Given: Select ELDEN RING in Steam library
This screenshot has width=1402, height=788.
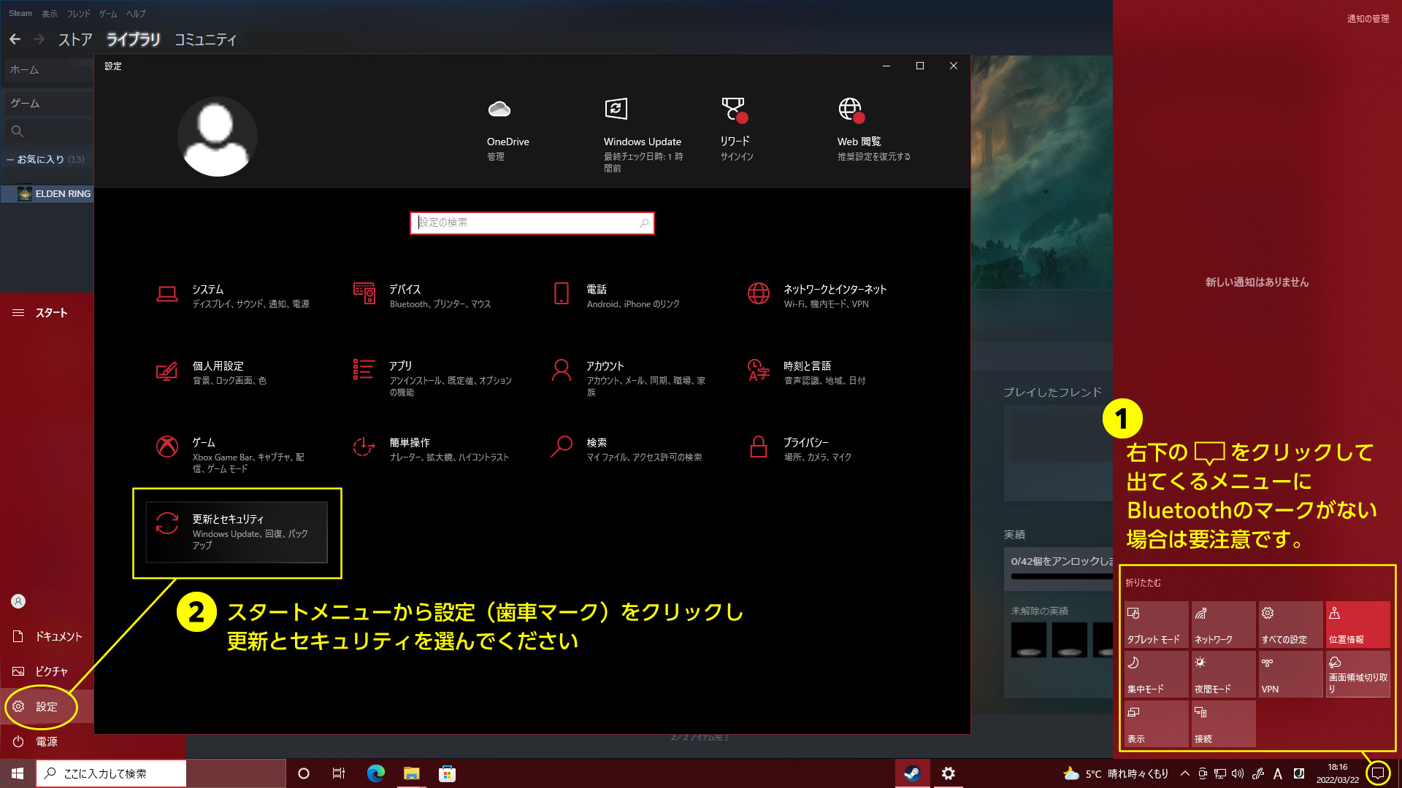Looking at the screenshot, I should click(x=47, y=193).
